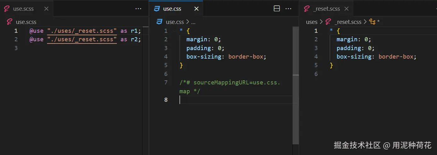The image size is (437, 155).
Task: Click the second @use path link ending in r2
Action: point(82,39)
